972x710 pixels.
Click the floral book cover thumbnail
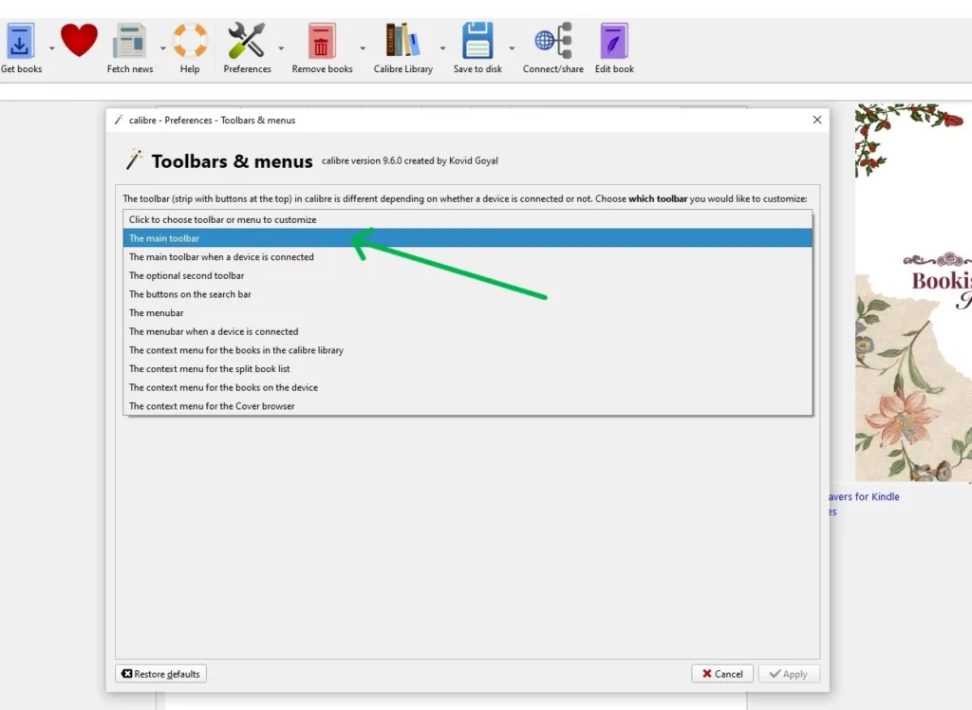(913, 292)
